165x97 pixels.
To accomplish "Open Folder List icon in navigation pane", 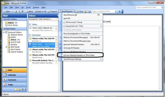I will click(x=19, y=90).
